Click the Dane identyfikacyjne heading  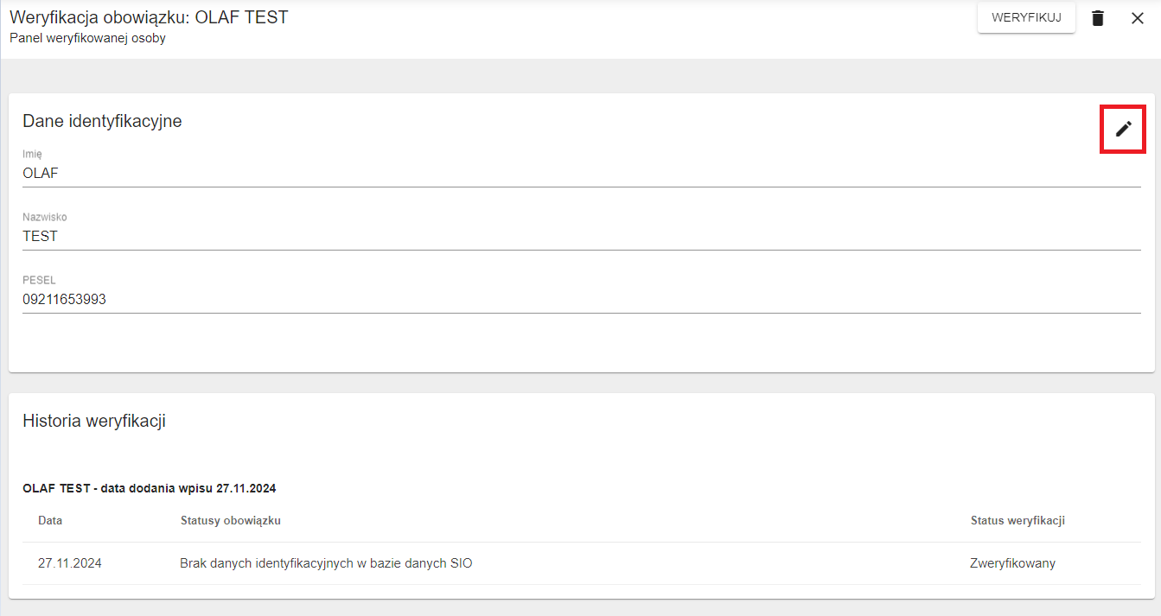click(102, 121)
